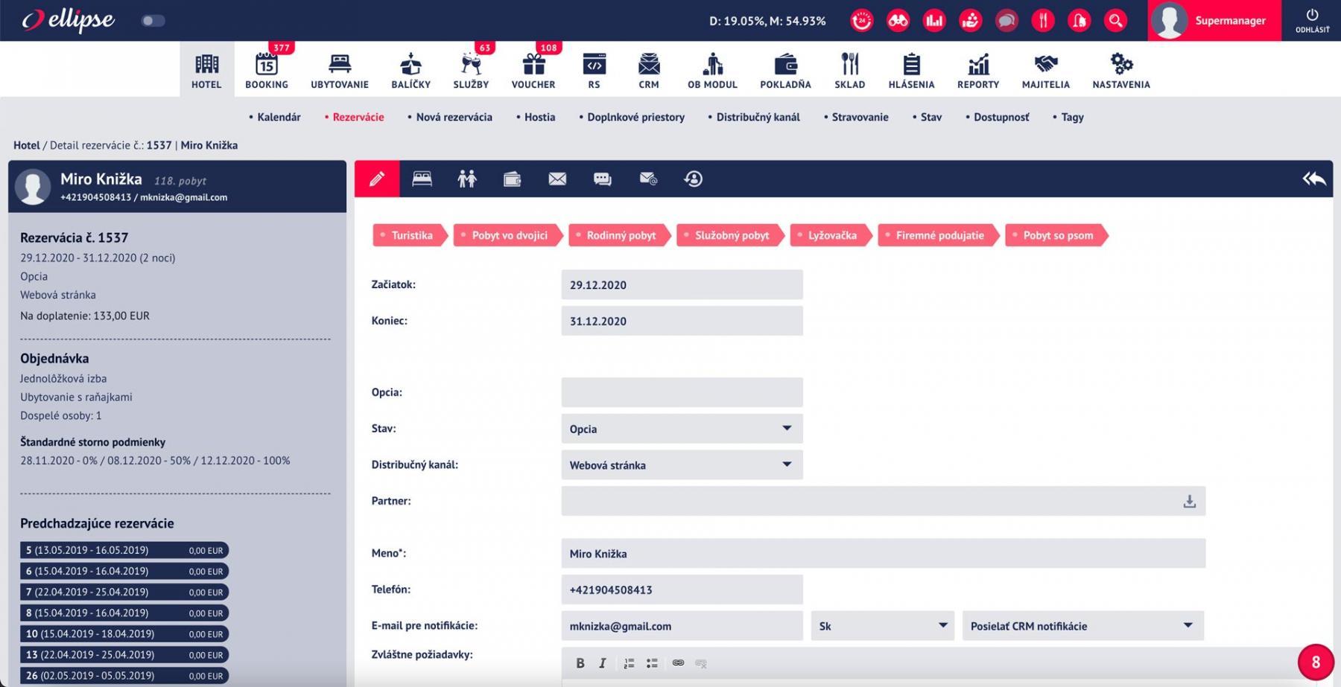This screenshot has width=1341, height=687.
Task: Expand the Stav dropdown
Action: point(682,429)
